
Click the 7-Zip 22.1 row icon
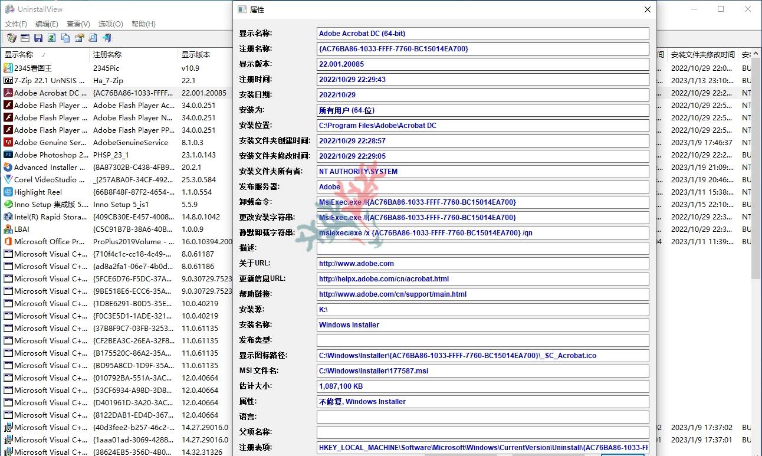coord(8,80)
